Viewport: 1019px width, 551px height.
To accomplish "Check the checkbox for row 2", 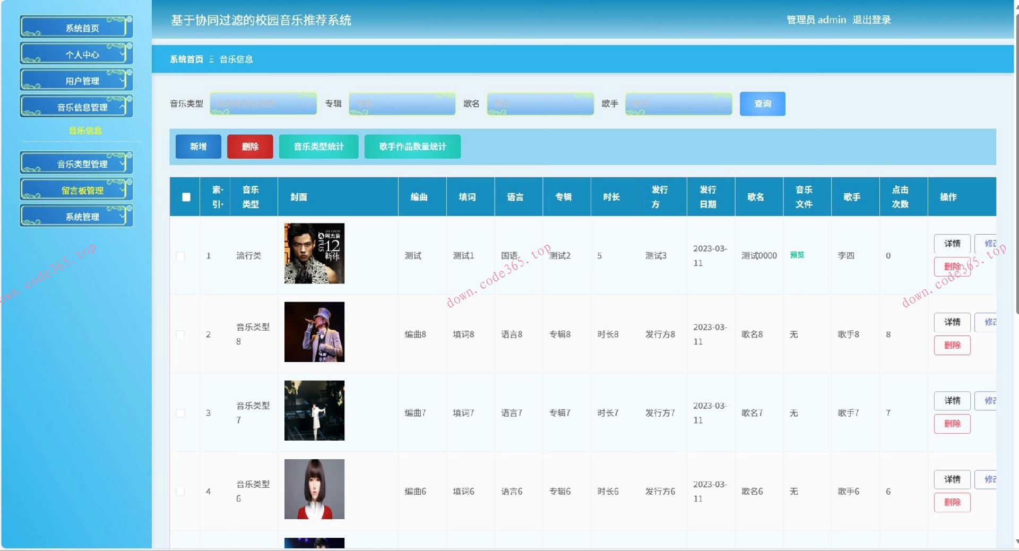I will coord(180,334).
